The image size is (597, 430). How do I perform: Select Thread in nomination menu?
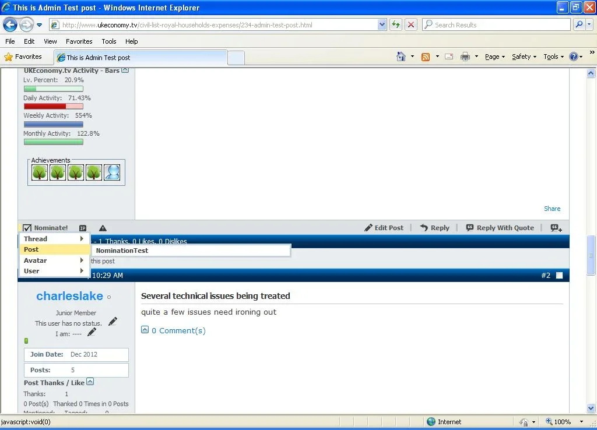pos(54,239)
